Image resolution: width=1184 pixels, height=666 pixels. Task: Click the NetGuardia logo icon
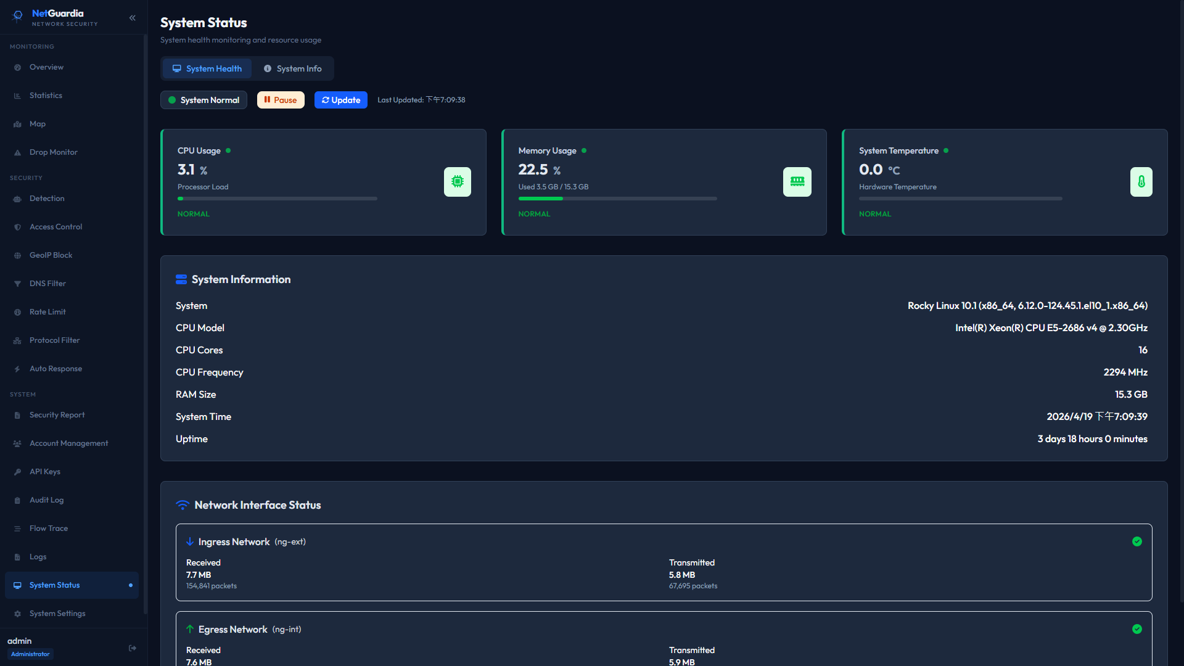point(18,17)
